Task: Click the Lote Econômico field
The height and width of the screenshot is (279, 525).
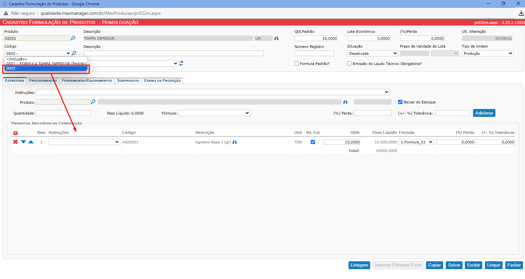Action: point(369,38)
